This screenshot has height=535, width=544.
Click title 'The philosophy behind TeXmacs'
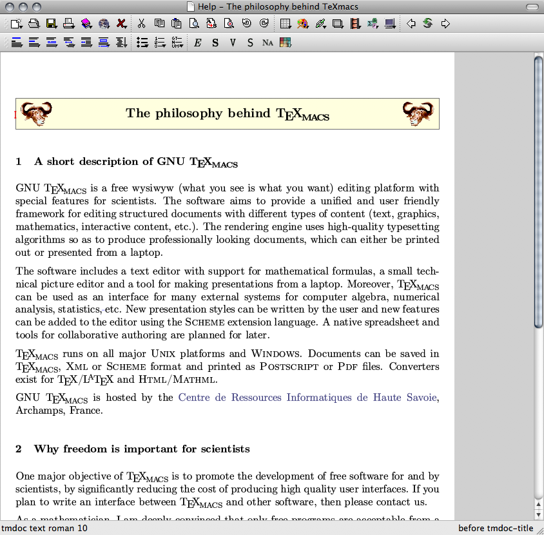point(228,114)
